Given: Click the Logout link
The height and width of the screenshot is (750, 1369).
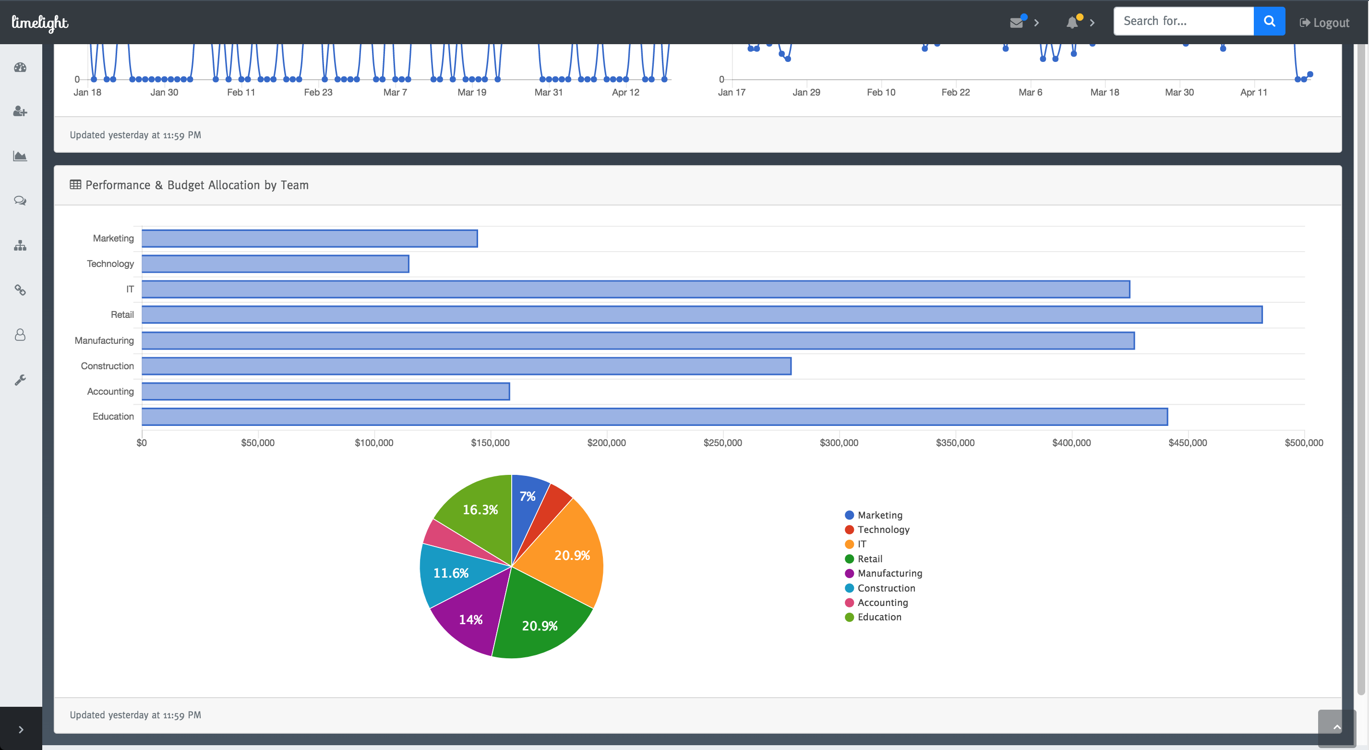Looking at the screenshot, I should point(1324,22).
